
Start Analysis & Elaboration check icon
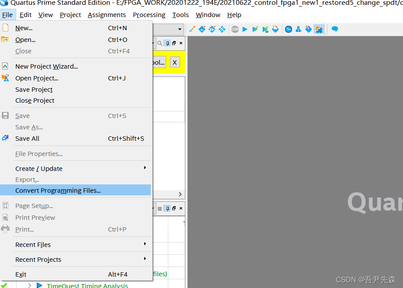pyautogui.click(x=255, y=29)
